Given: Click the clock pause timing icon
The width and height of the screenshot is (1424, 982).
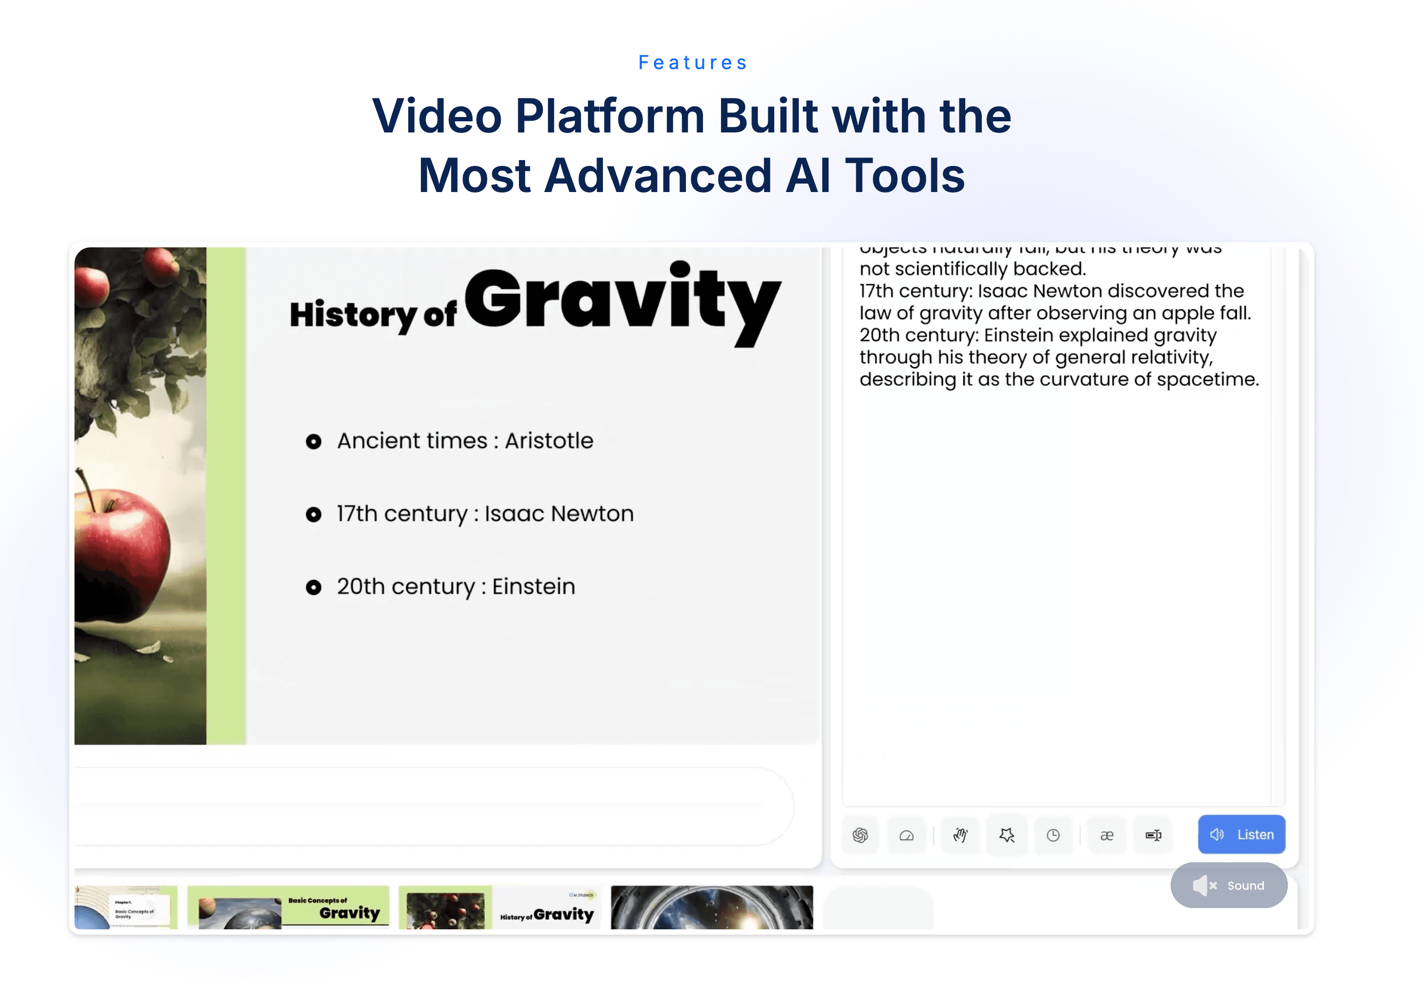Looking at the screenshot, I should tap(1053, 835).
